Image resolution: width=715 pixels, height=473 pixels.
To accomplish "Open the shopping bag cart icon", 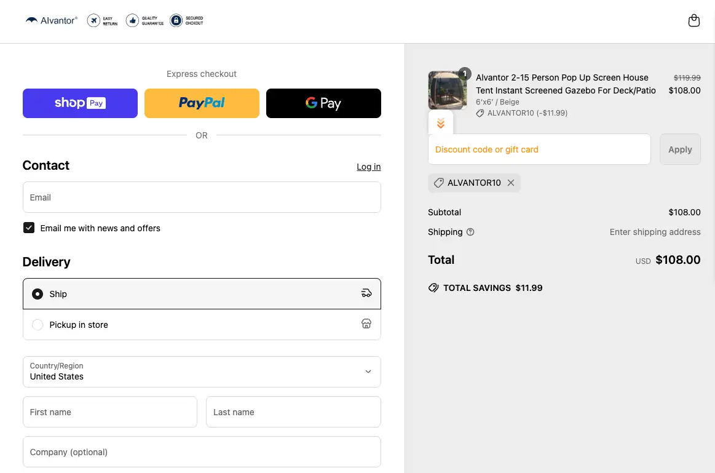I will click(x=693, y=20).
